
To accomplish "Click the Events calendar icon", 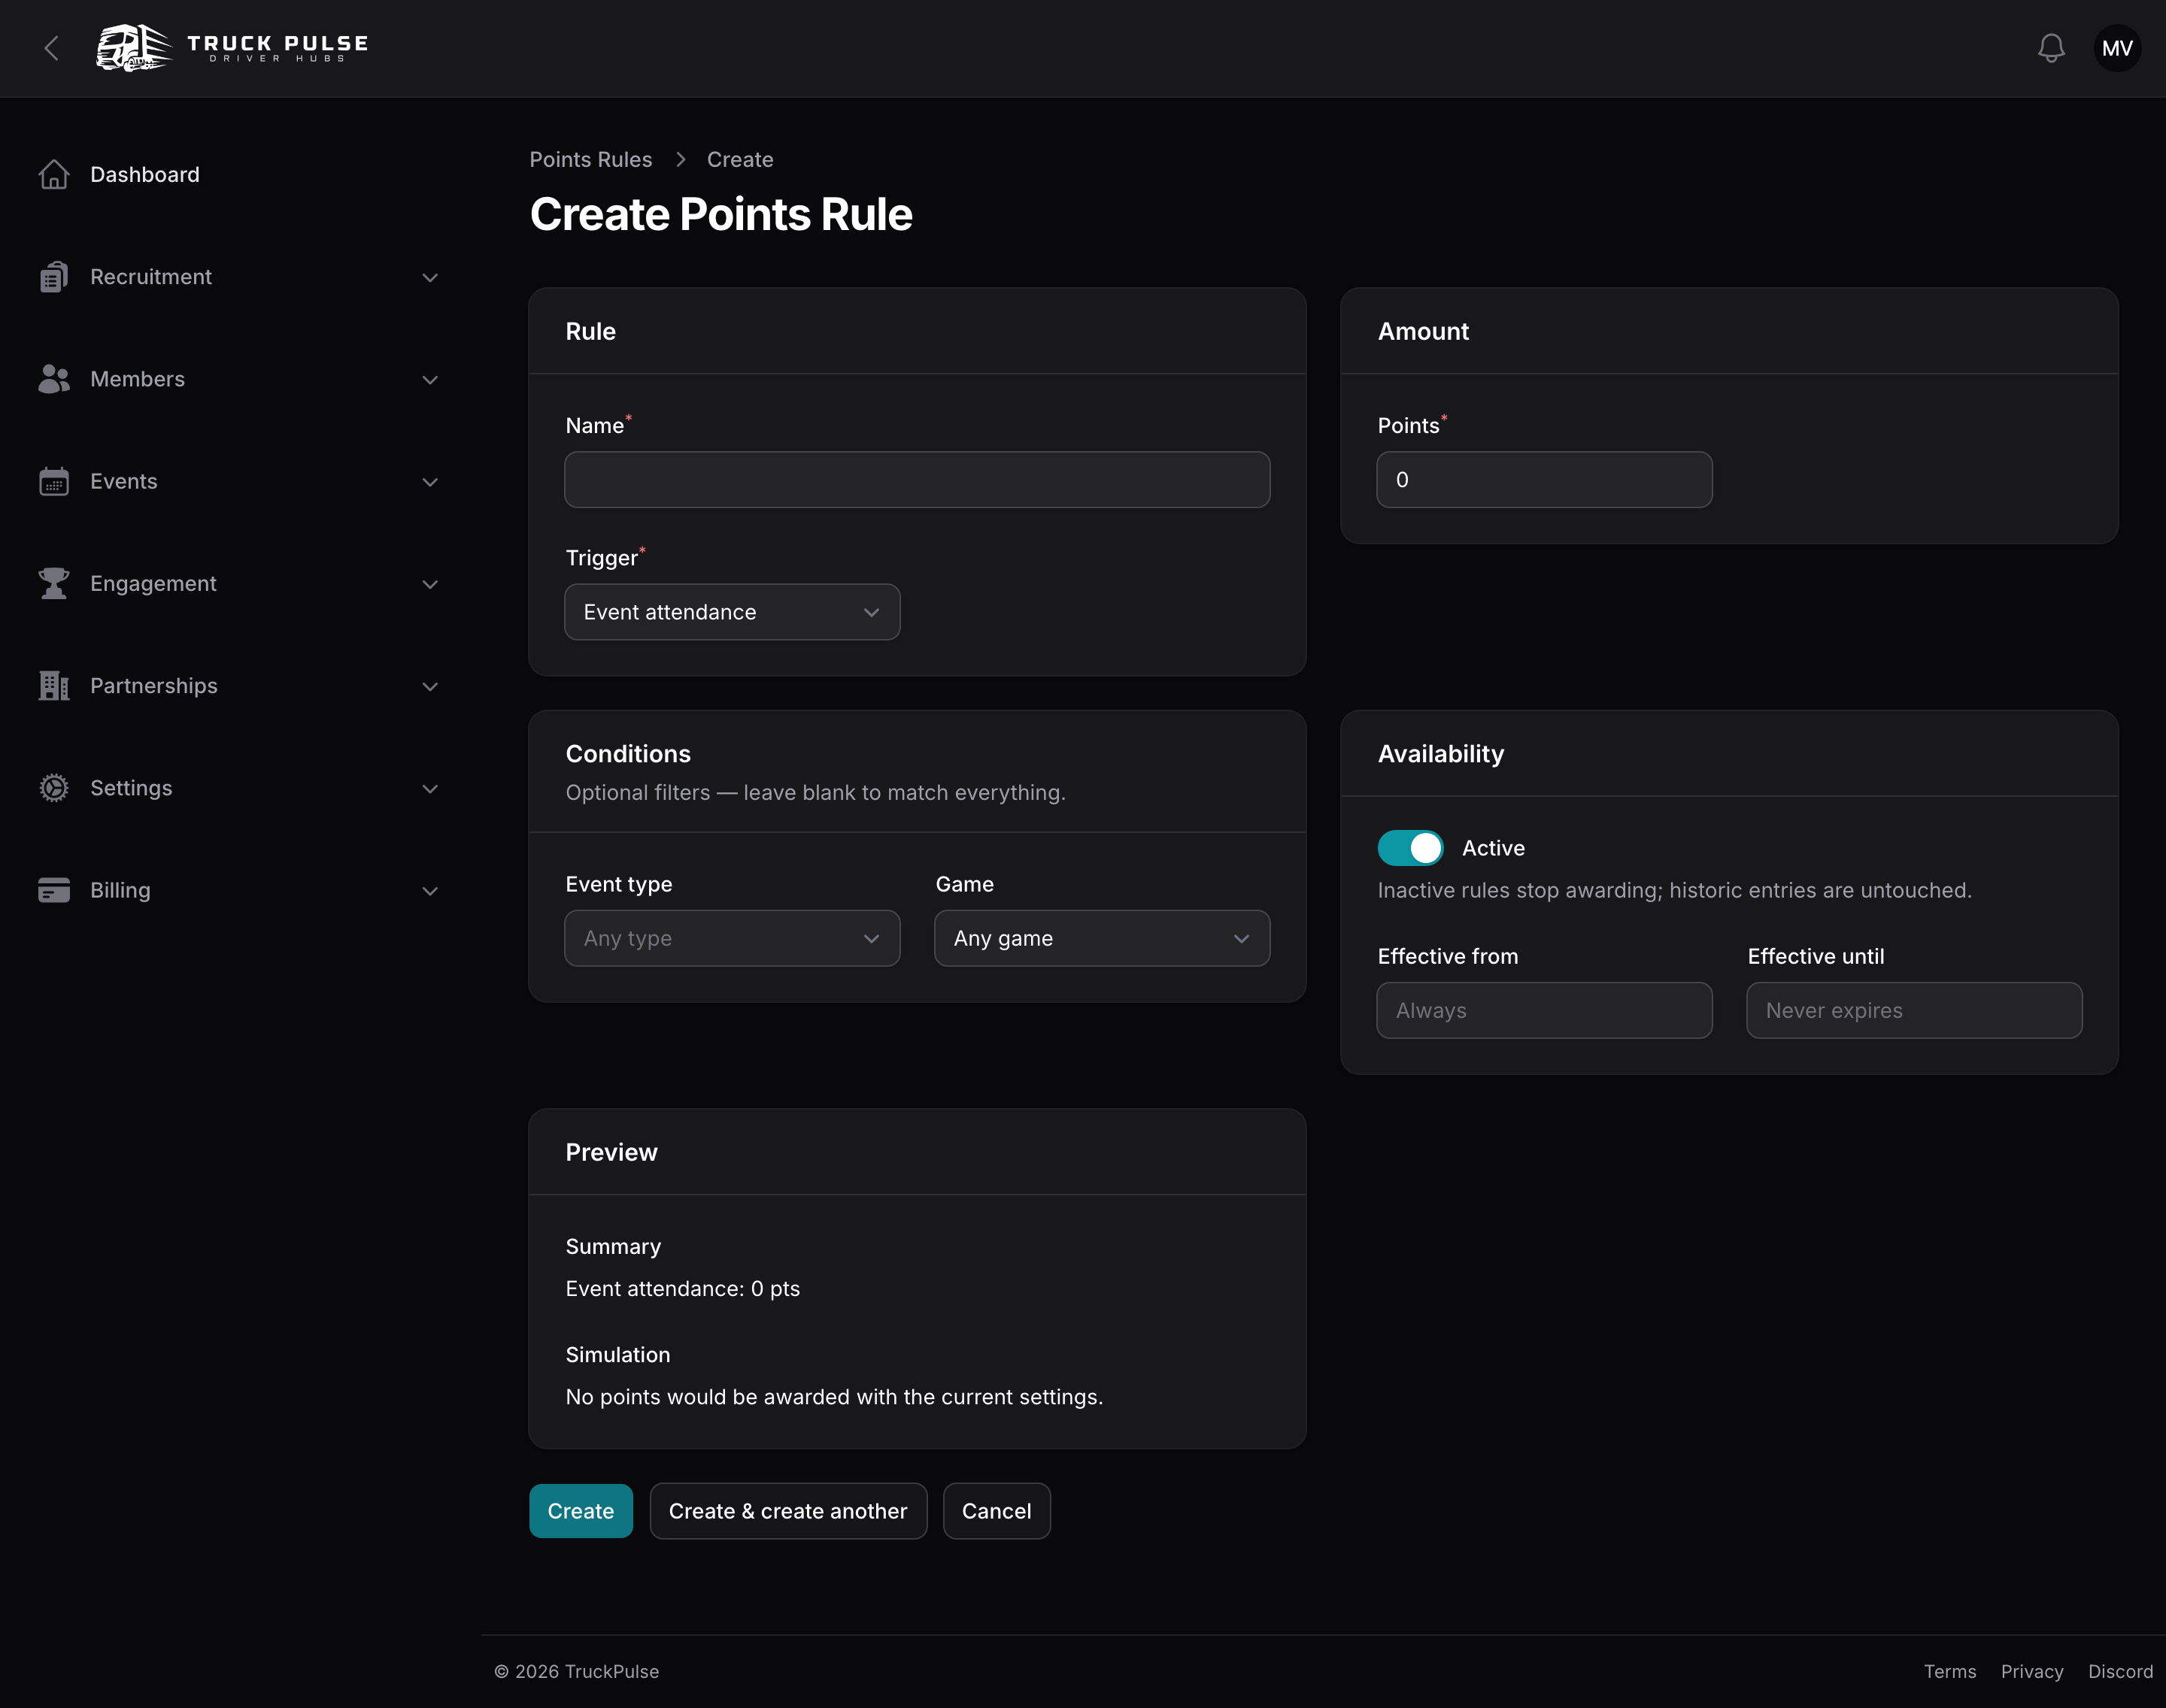I will (x=54, y=481).
